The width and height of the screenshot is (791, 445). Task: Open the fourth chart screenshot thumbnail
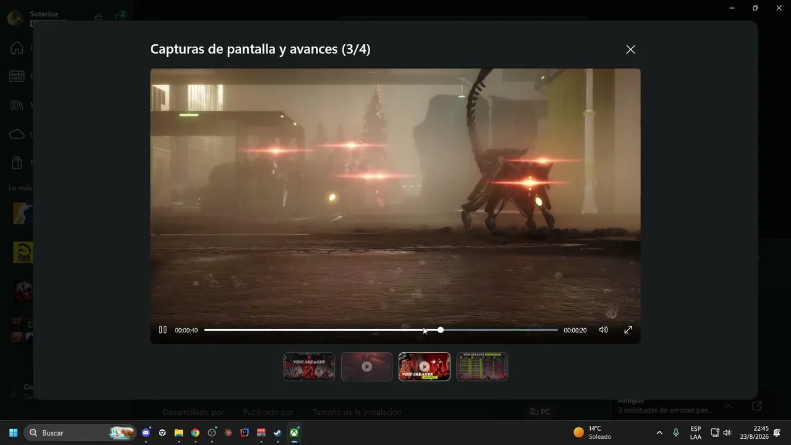[482, 367]
